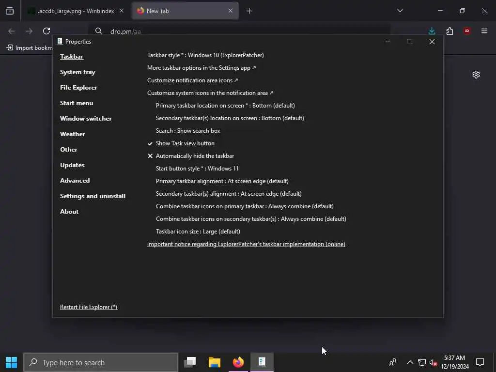Click the taskbar clock and date
This screenshot has height=372, width=496.
tap(455, 362)
